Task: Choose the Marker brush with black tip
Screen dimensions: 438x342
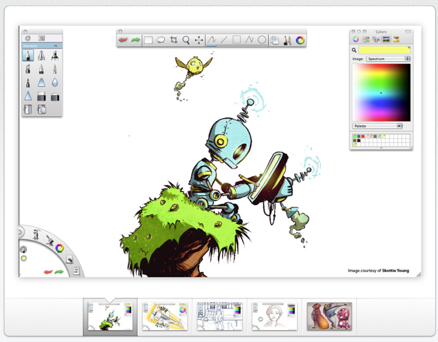Action: (x=55, y=55)
